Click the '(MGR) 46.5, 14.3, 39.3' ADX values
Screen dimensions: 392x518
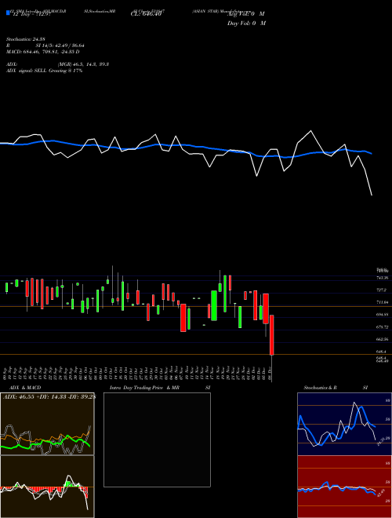point(83,64)
